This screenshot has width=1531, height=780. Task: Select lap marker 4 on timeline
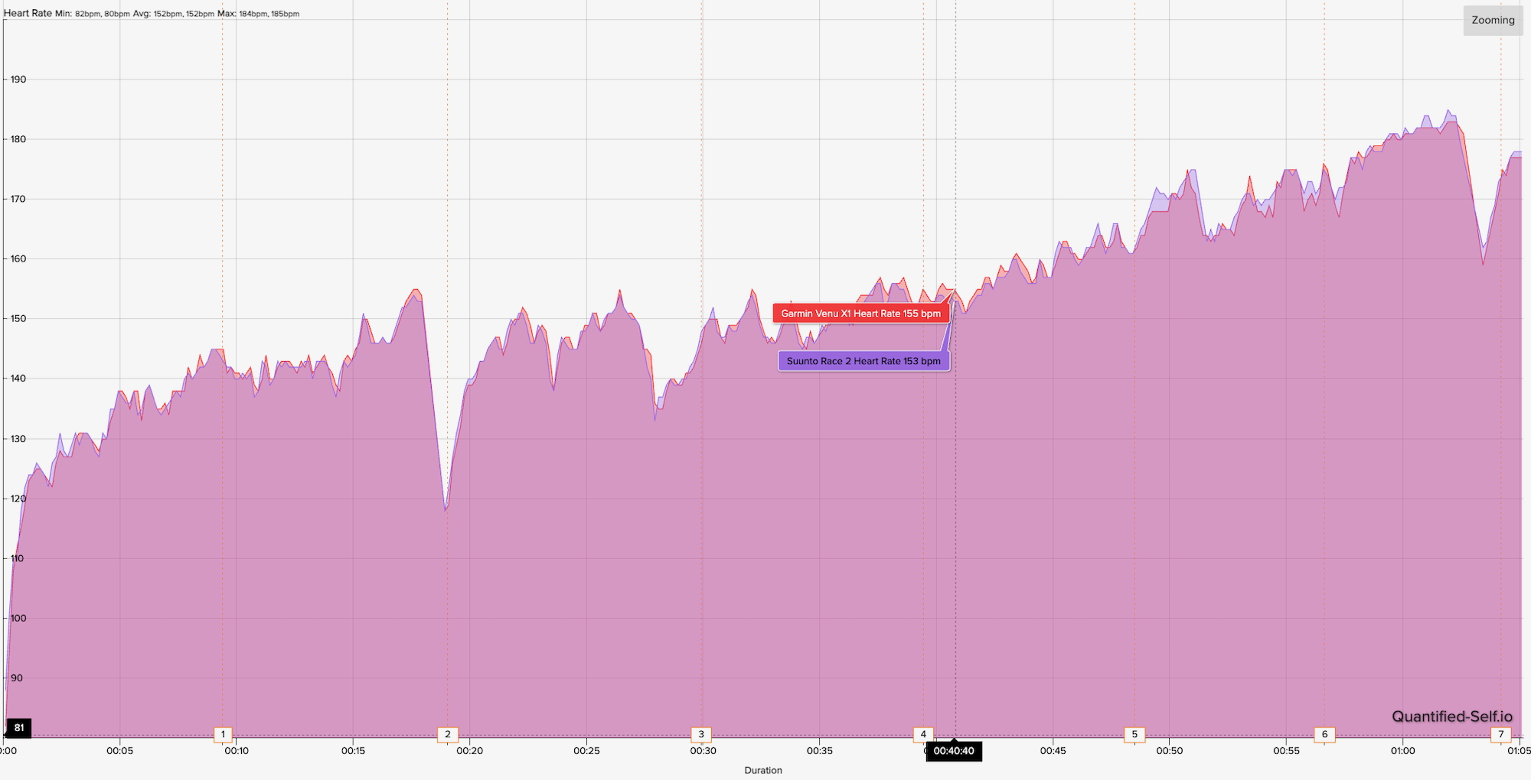[x=923, y=734]
